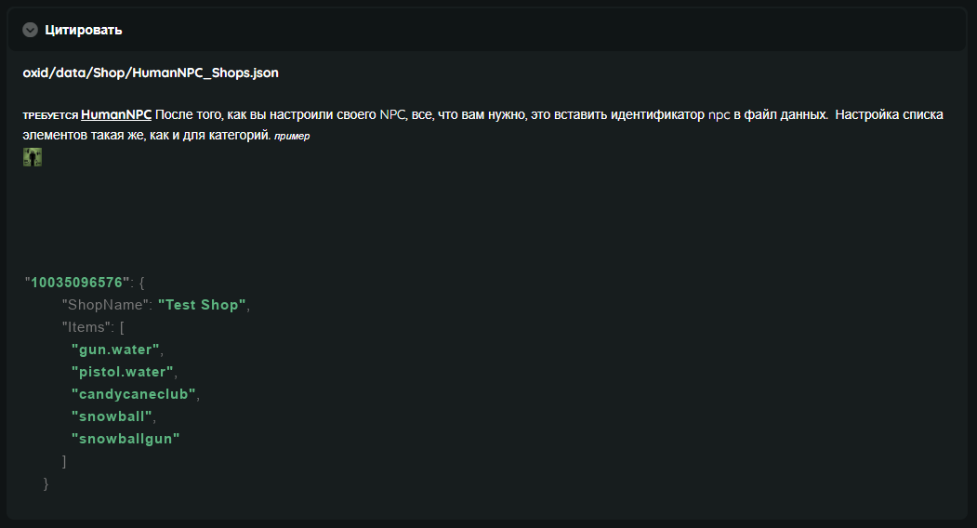
Task: Click the small "требуется" label
Action: (50, 116)
